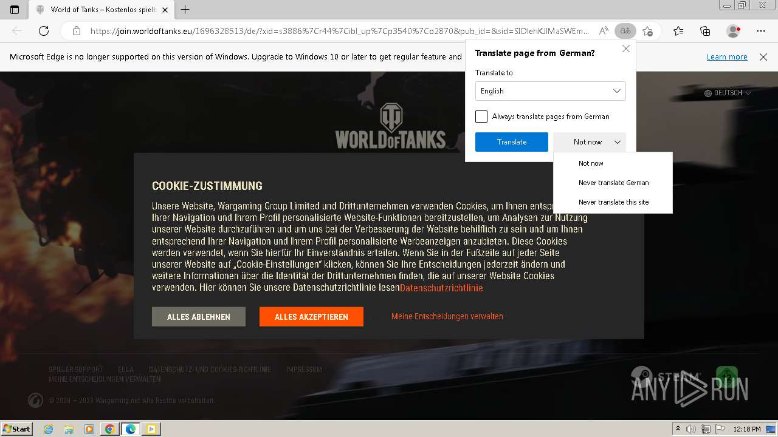The width and height of the screenshot is (778, 437).
Task: Open File Explorer from taskbar
Action: pyautogui.click(x=69, y=429)
